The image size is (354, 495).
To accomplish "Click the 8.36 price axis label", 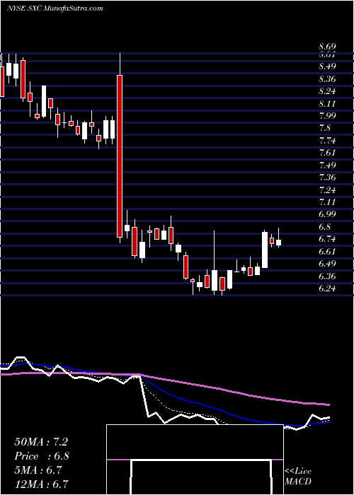I will [x=327, y=79].
